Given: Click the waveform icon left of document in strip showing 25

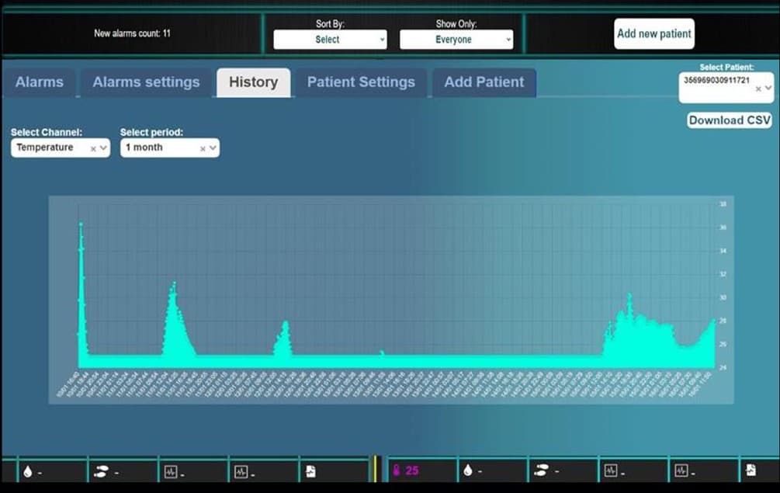Looking at the screenshot, I should point(681,470).
